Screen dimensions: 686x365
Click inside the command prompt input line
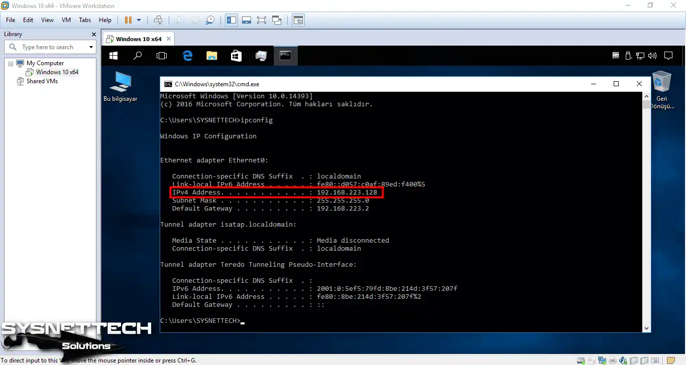point(243,320)
